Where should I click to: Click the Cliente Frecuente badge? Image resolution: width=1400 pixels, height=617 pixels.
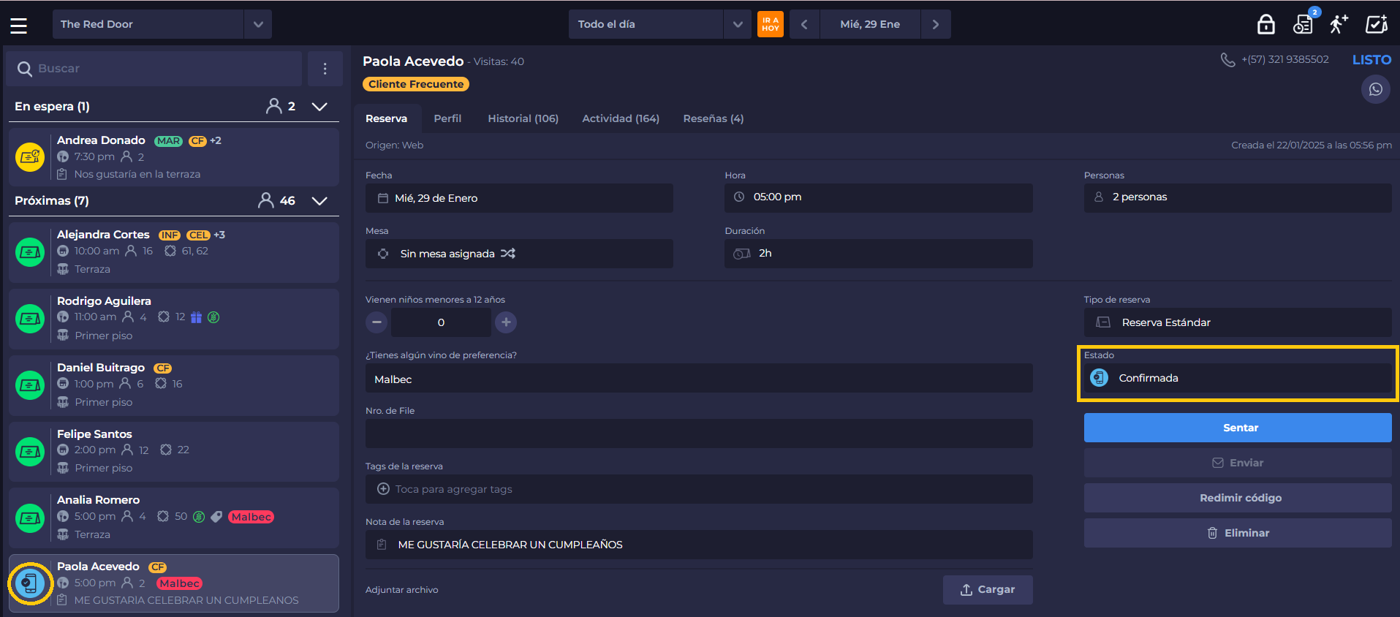(x=416, y=84)
